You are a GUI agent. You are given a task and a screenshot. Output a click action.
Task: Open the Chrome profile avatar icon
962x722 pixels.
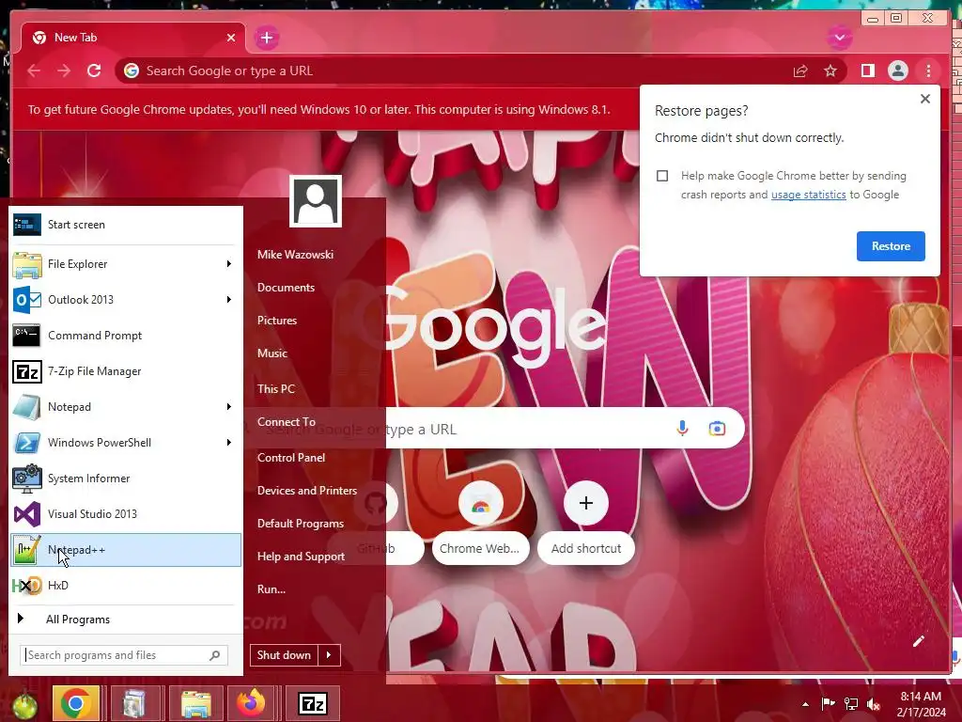897,71
